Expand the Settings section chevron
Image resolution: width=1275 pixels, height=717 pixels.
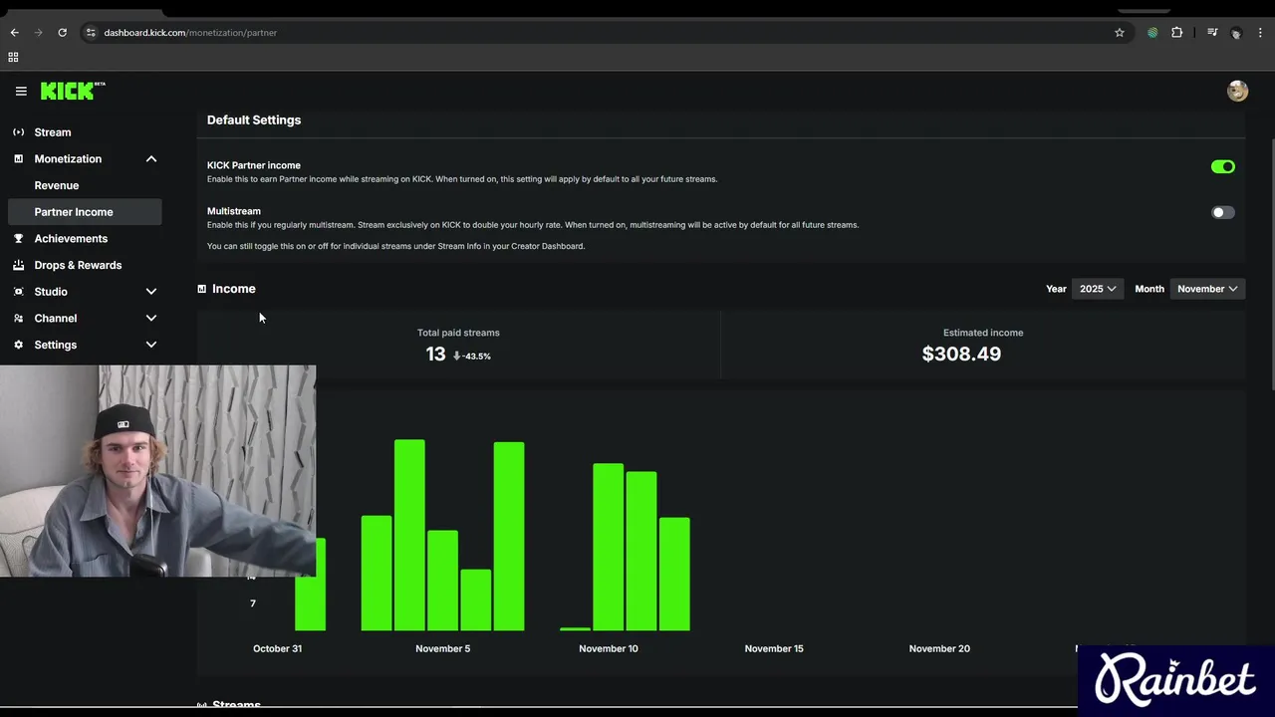click(151, 345)
